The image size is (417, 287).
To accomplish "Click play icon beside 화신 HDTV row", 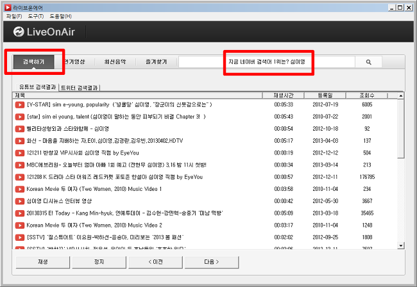I will coord(20,141).
